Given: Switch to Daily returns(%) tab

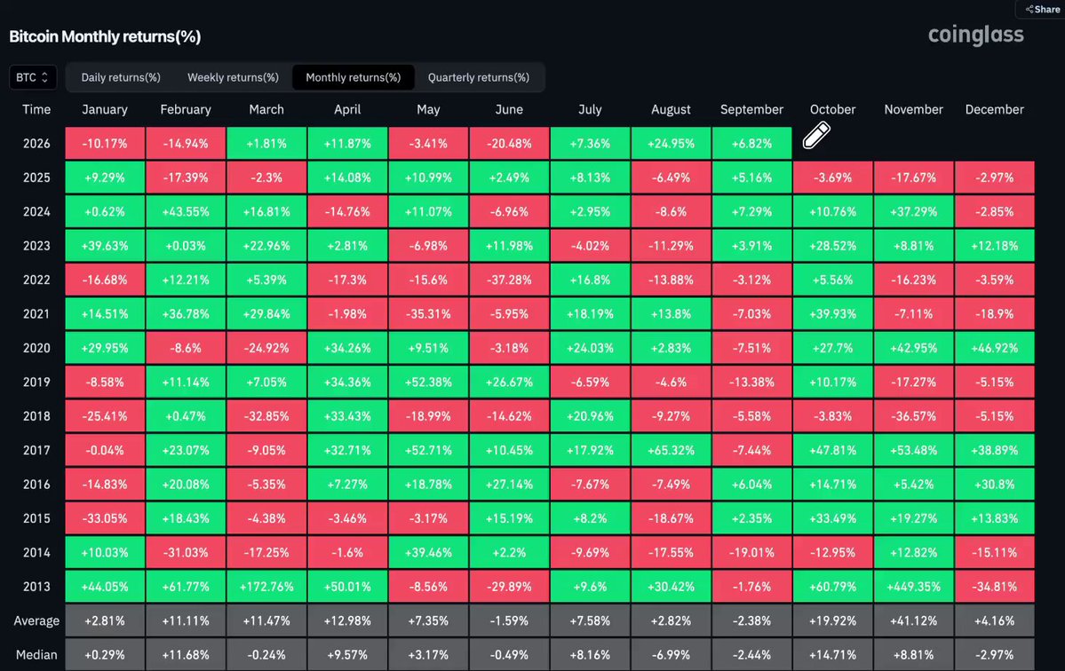Looking at the screenshot, I should pyautogui.click(x=121, y=77).
